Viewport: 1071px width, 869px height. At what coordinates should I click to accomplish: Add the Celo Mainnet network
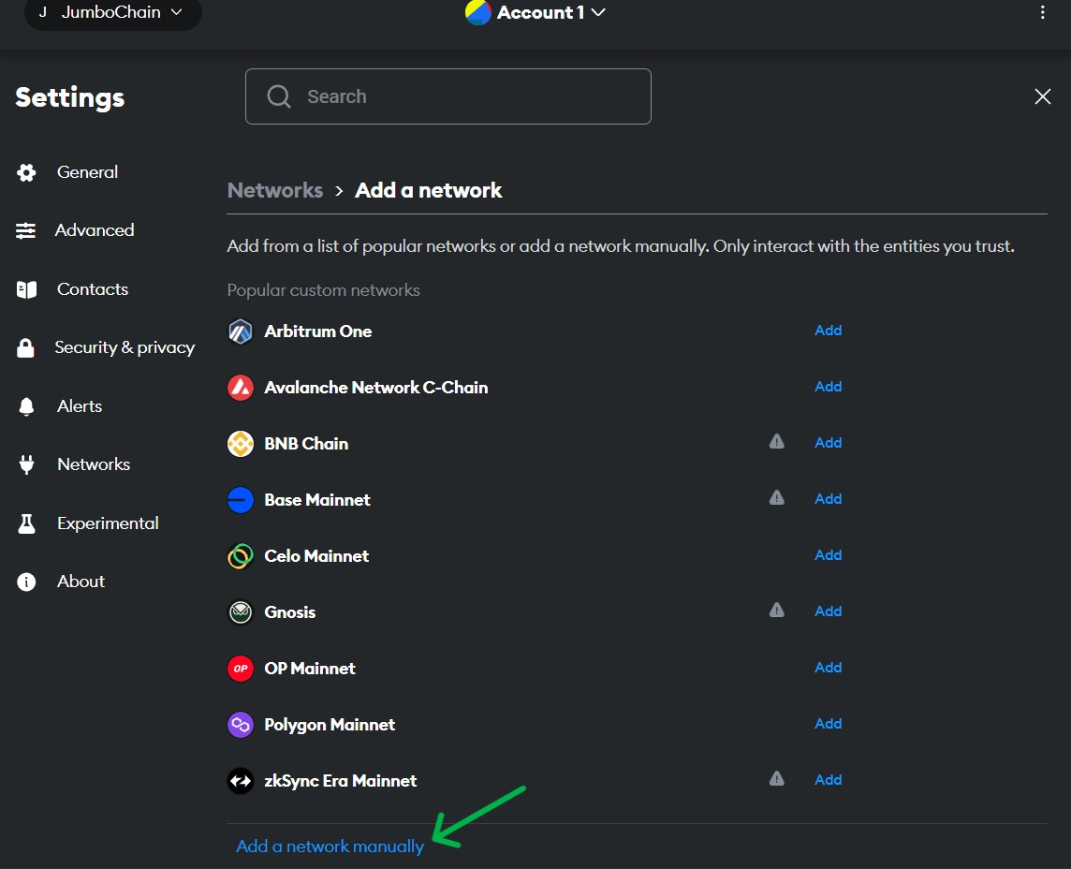click(828, 554)
